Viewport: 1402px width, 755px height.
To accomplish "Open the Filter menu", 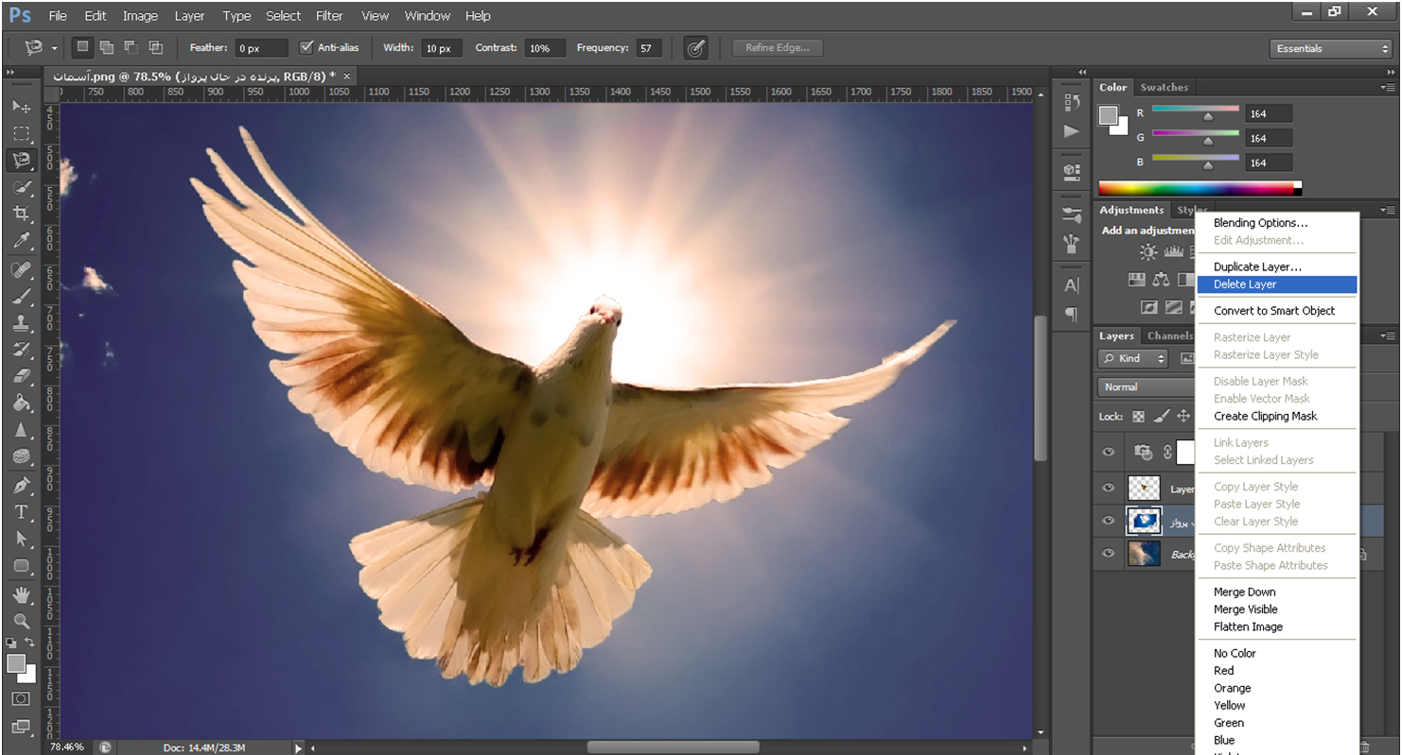I will point(329,15).
